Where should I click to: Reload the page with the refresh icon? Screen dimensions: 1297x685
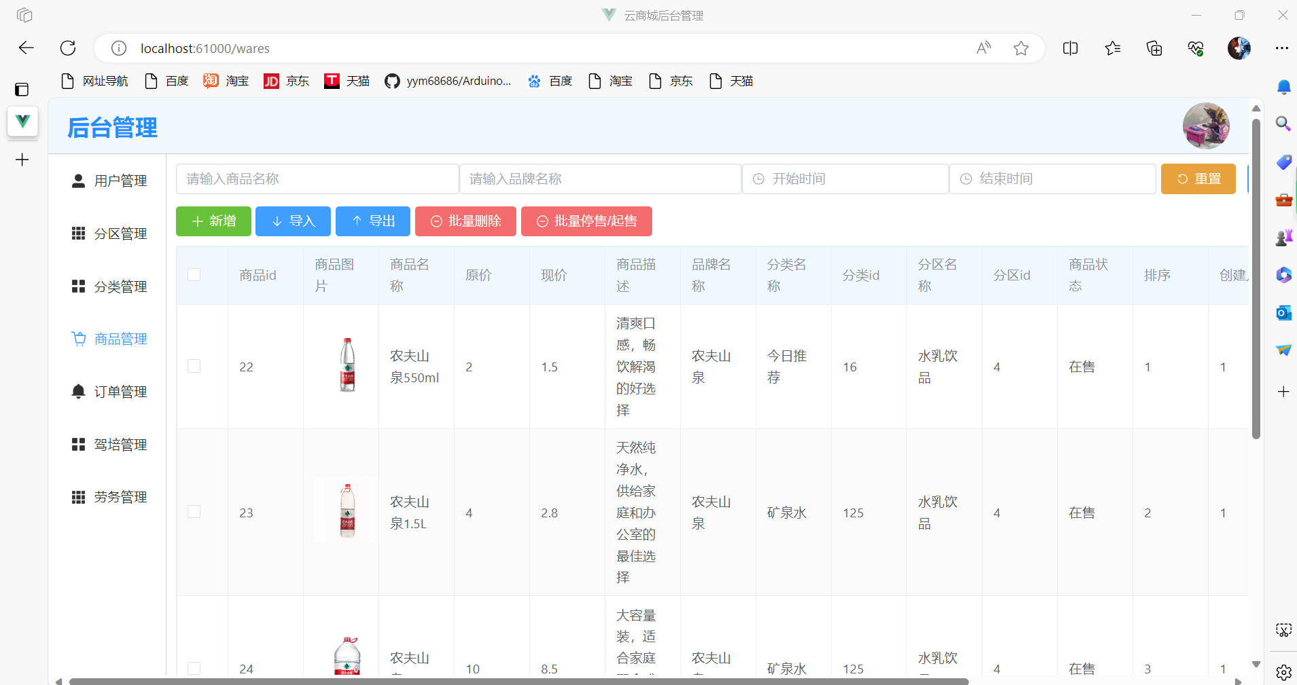pos(68,48)
